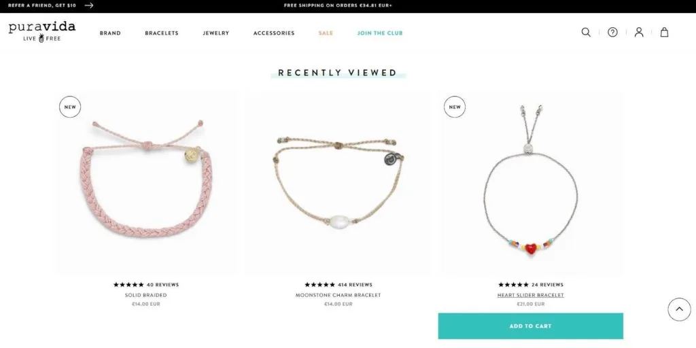Open the Jewelry menu
The height and width of the screenshot is (348, 696).
click(216, 33)
